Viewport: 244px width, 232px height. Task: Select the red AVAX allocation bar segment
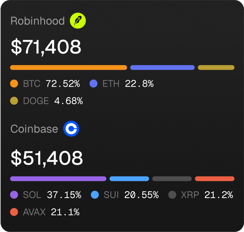214,179
